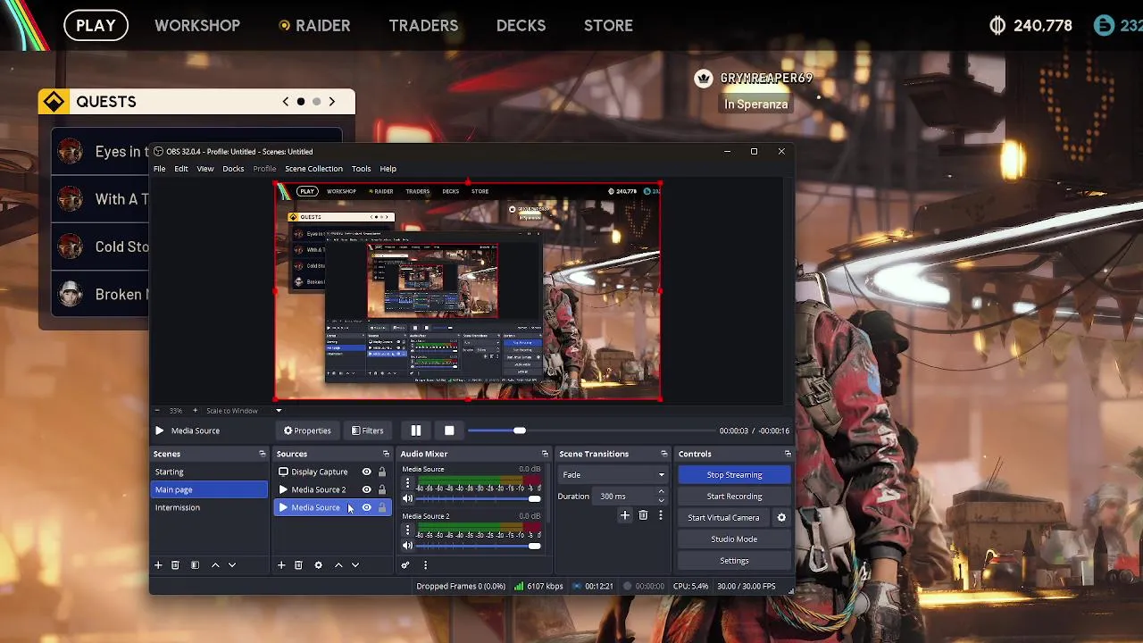
Task: Open Media Source mixer options menu
Action: click(408, 483)
